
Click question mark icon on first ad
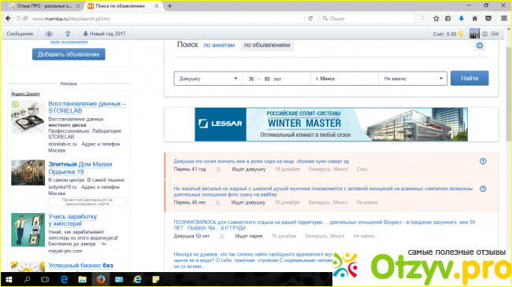(x=483, y=161)
